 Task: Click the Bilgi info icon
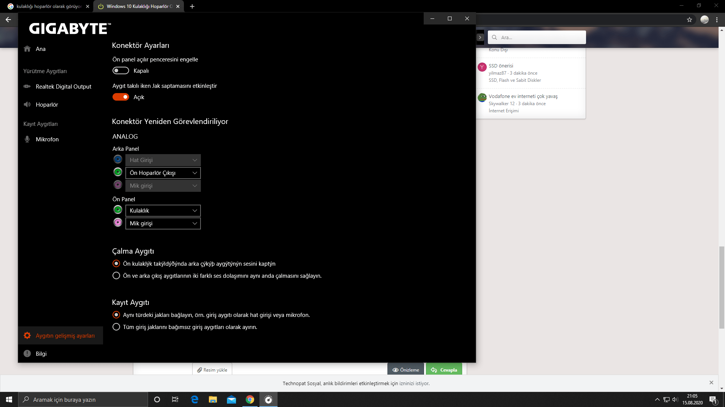pyautogui.click(x=27, y=353)
